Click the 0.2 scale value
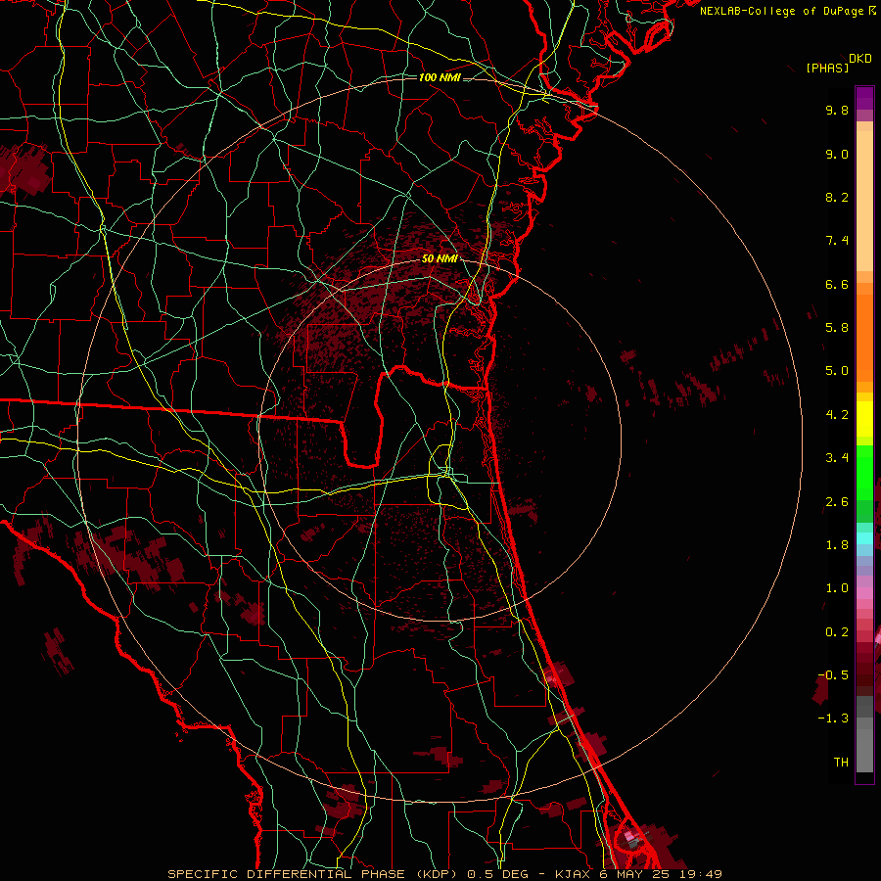This screenshot has width=881, height=881. click(x=837, y=632)
